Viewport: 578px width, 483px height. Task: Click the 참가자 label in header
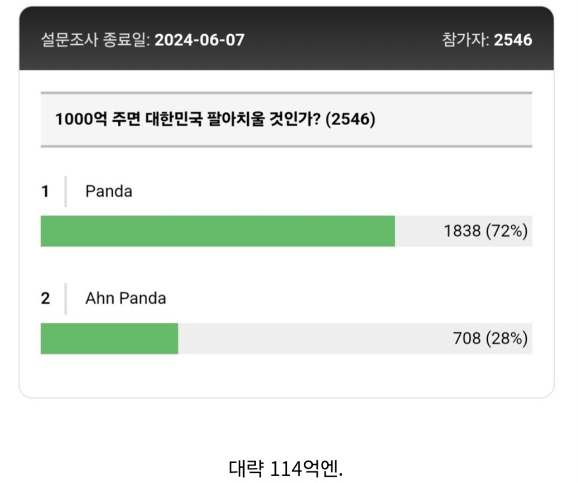tap(466, 40)
